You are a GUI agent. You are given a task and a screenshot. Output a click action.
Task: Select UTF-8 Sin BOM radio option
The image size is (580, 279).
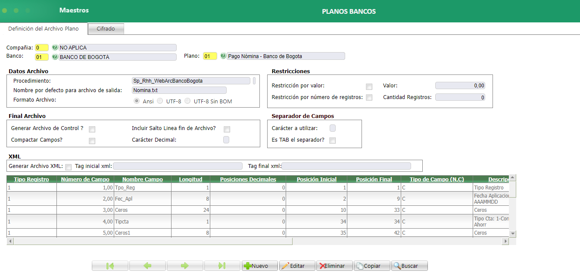click(187, 101)
